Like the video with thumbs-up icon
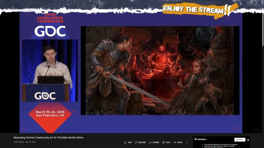 128,142
